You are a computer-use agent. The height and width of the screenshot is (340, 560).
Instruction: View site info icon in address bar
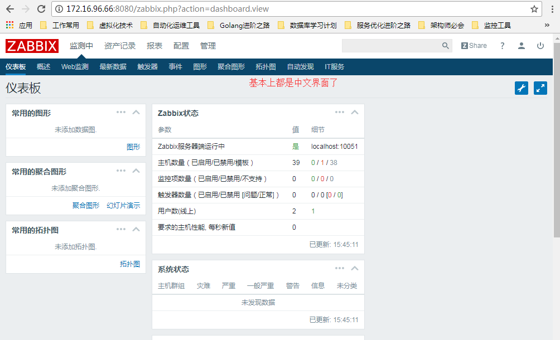59,9
